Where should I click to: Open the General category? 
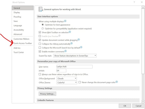coord(23,8)
